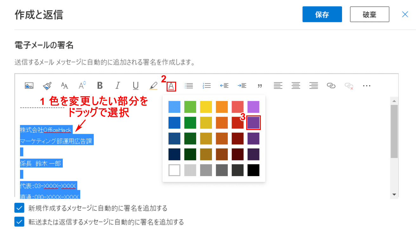Click the insert picture icon
The height and width of the screenshot is (239, 416).
point(29,85)
